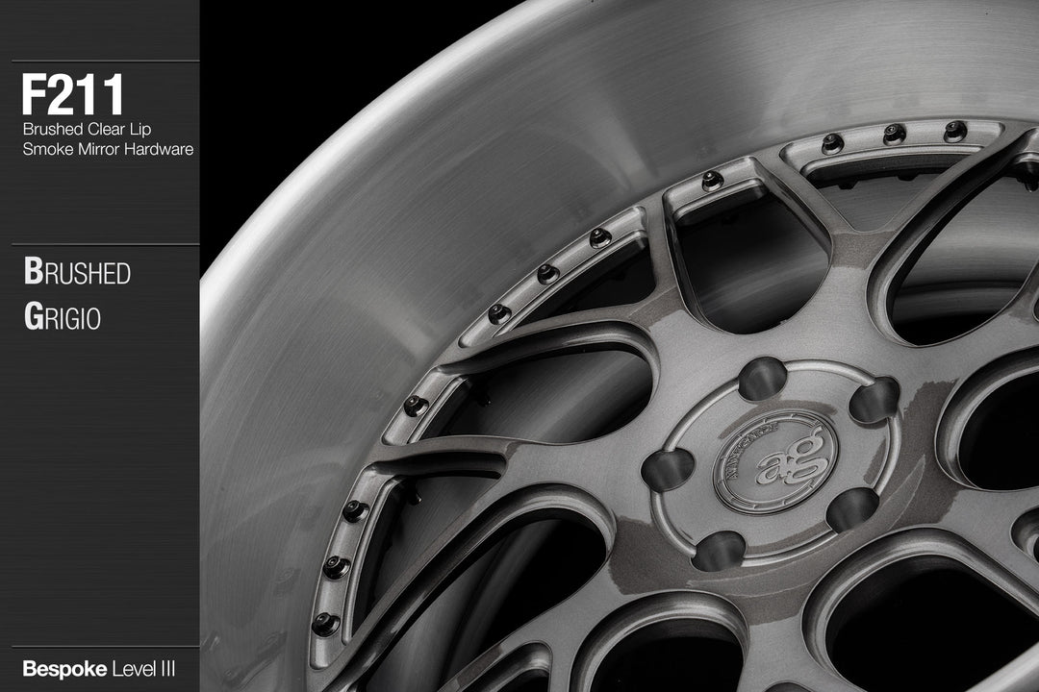1039x692 pixels.
Task: Click the divider line above Bespoke label
Action: click(x=99, y=646)
